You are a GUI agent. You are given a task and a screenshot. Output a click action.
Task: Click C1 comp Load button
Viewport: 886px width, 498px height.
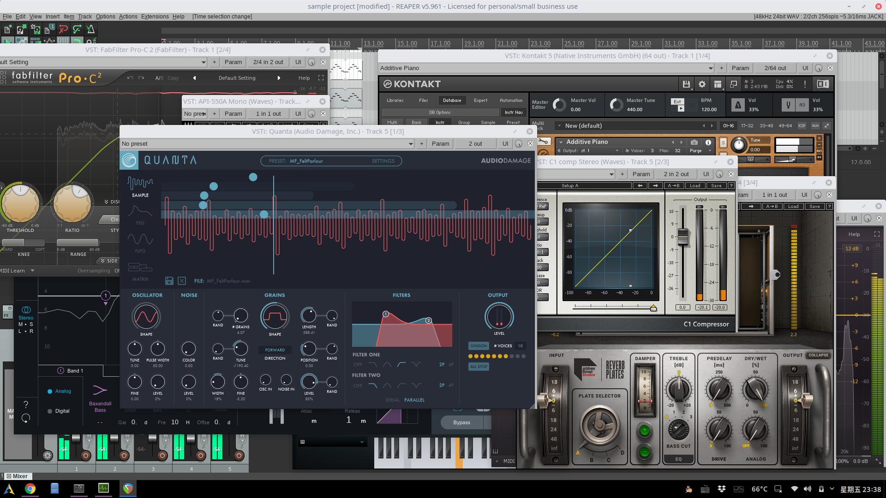click(x=694, y=185)
